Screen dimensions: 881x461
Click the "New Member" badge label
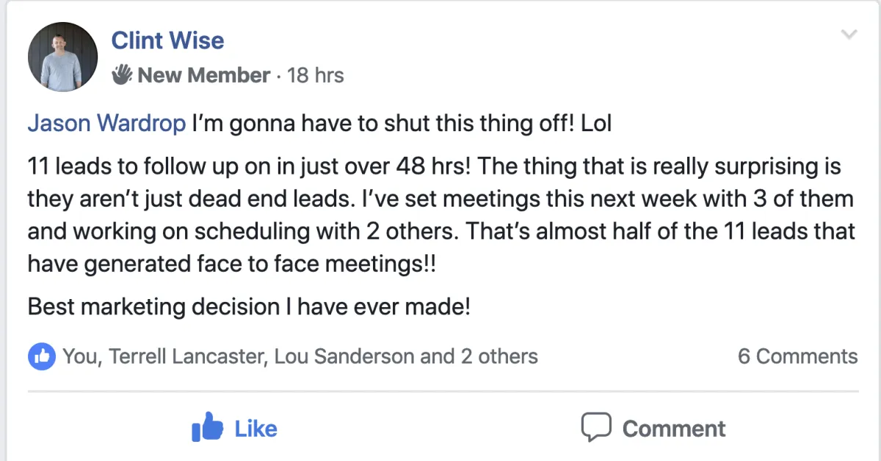[x=203, y=75]
